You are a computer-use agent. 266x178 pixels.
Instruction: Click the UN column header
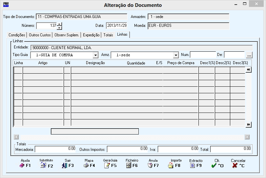(67, 63)
